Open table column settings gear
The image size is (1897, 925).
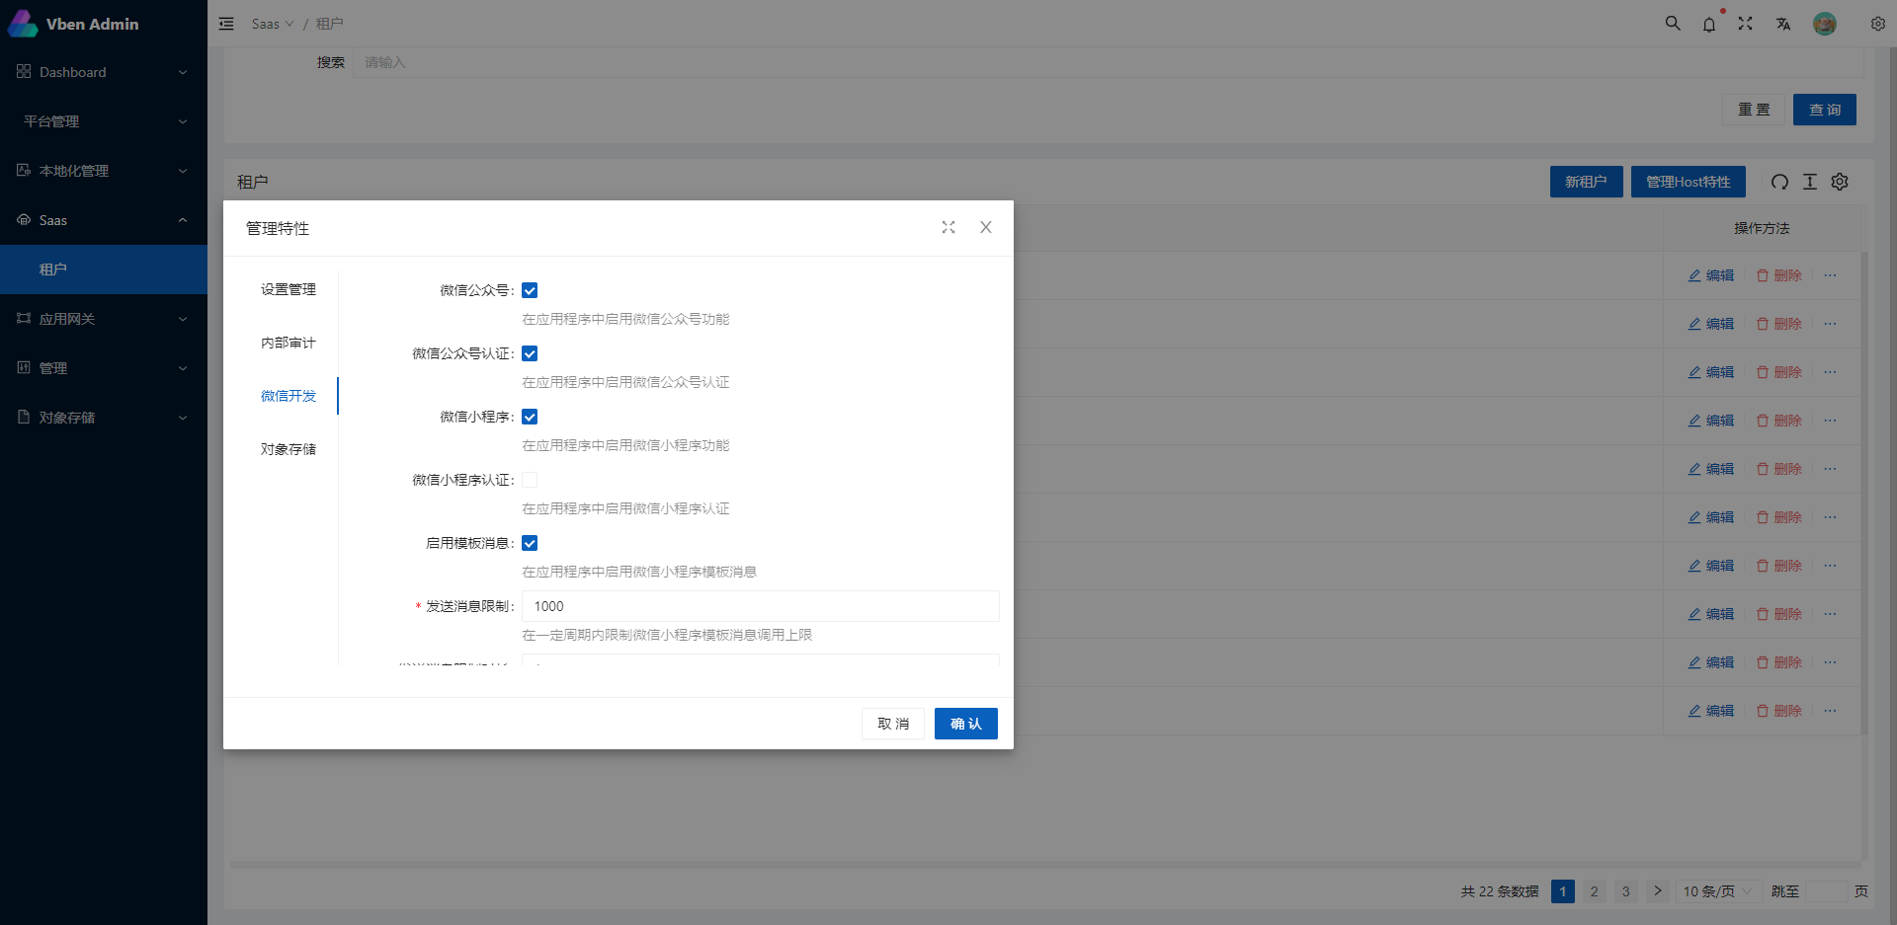coord(1840,182)
